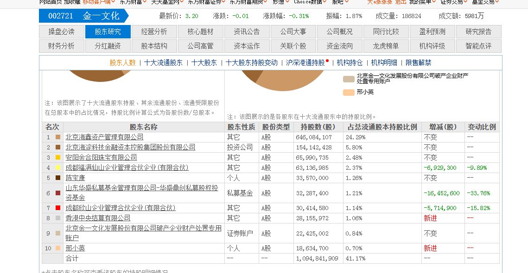This screenshot has height=273, width=528.
Task: Expand the 东方财富证券 dropdown menu
Action: (x=206, y=2)
